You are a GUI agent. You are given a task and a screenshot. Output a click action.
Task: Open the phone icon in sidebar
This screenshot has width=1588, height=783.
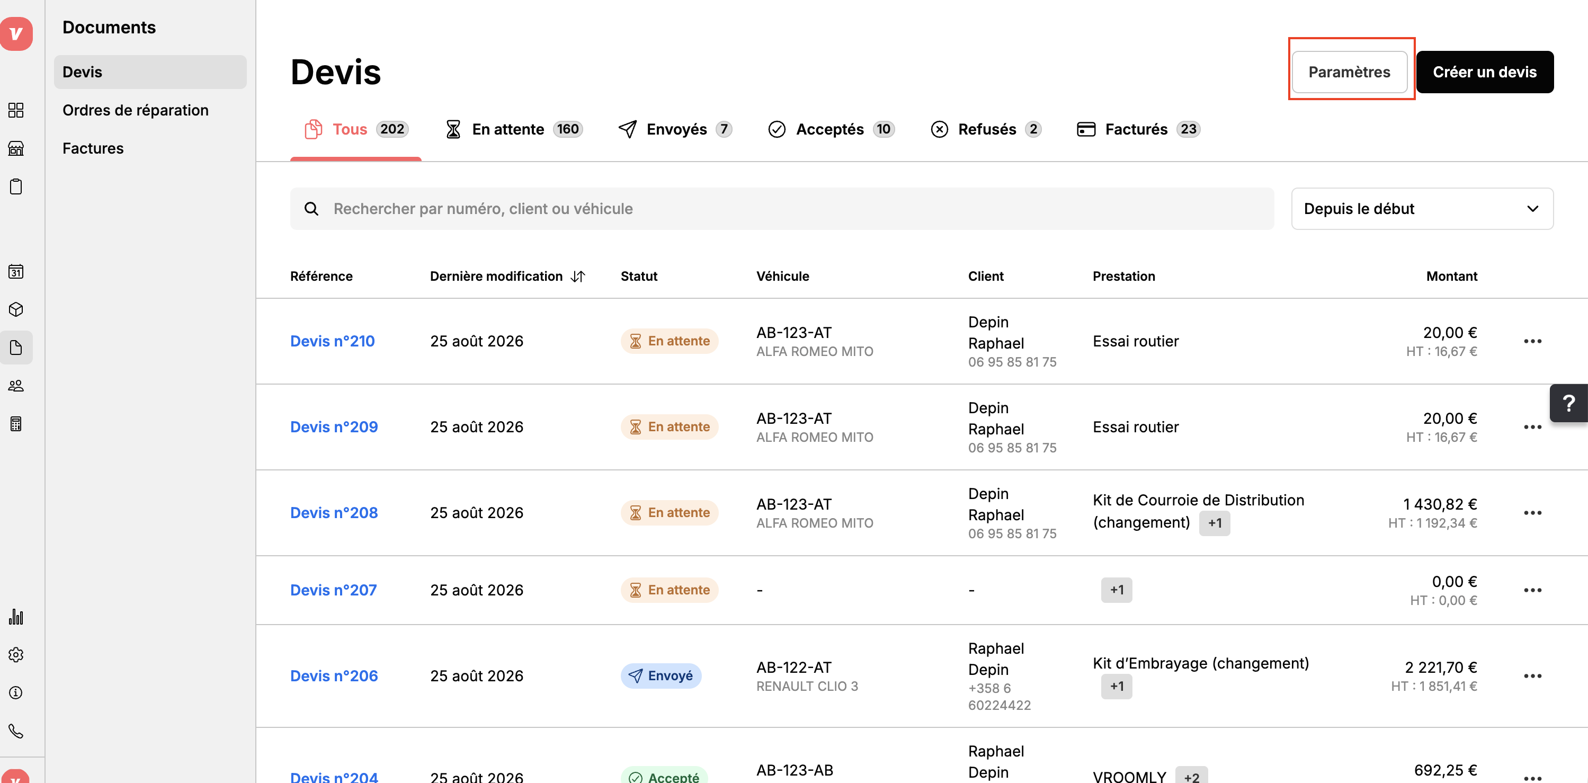click(x=16, y=731)
